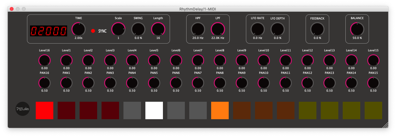Select the Length knob
Image resolution: width=396 pixels, height=137 pixels.
(158, 29)
